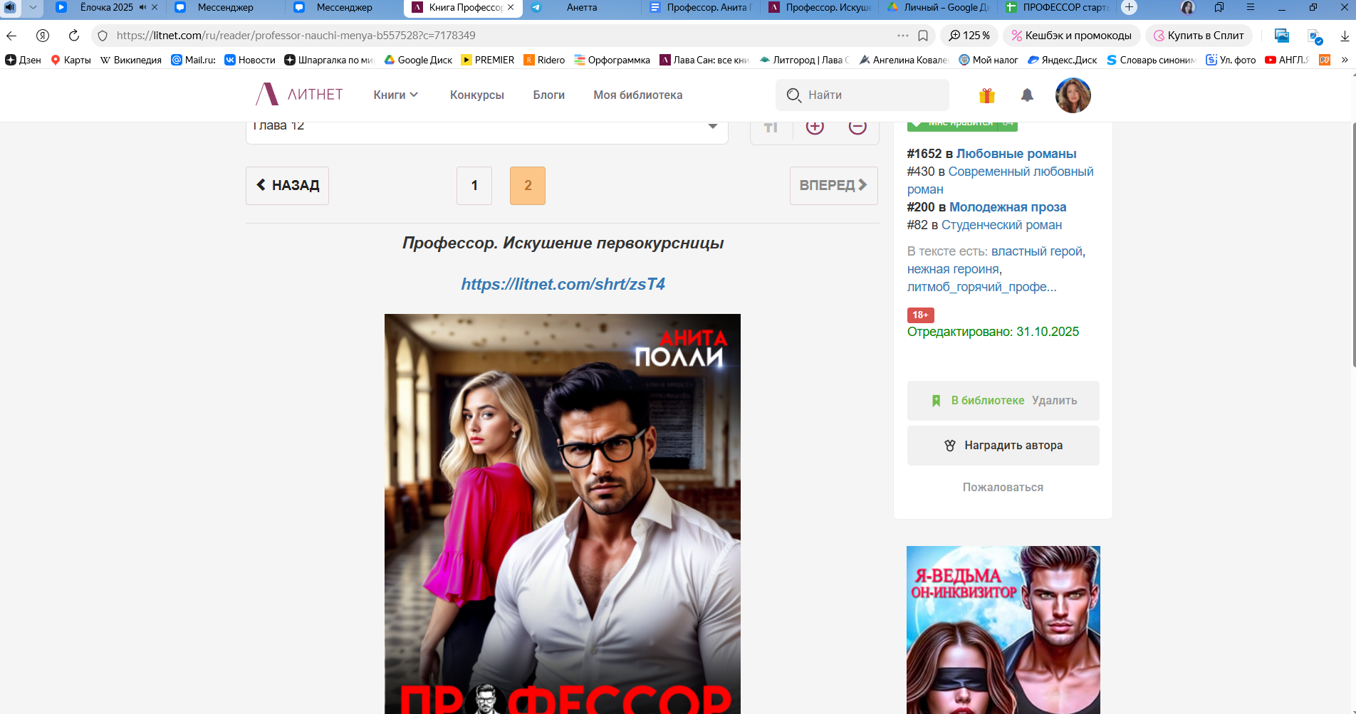Add a new browser tab with plus
Image resolution: width=1356 pixels, height=714 pixels.
click(1129, 8)
